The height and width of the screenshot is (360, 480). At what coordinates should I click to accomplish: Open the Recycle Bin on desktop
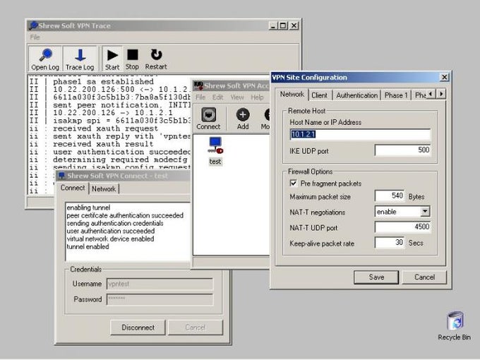tap(455, 325)
